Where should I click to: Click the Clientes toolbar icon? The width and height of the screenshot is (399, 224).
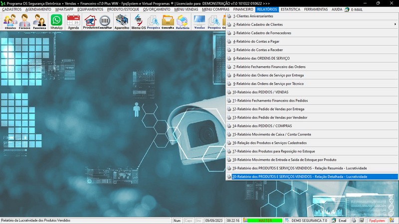click(x=10, y=21)
